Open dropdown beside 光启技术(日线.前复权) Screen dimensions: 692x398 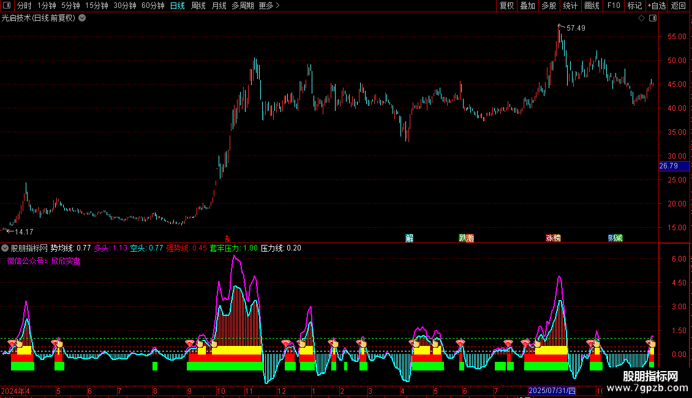(x=82, y=18)
